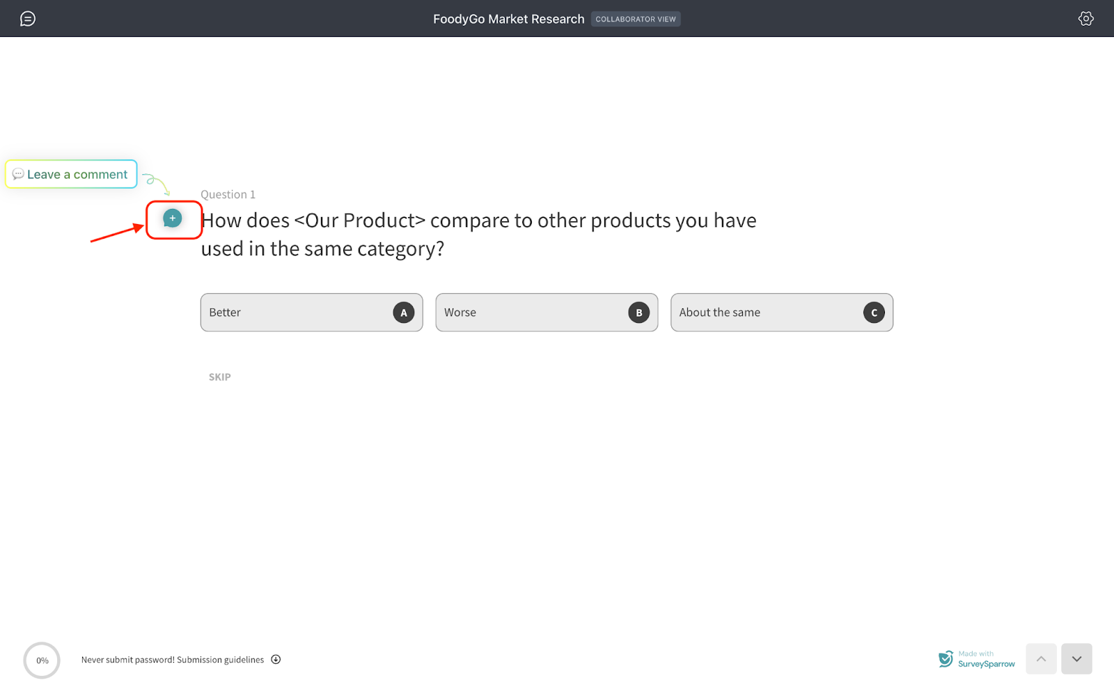The width and height of the screenshot is (1114, 696).
Task: Go to previous question with up chevron
Action: click(1041, 659)
